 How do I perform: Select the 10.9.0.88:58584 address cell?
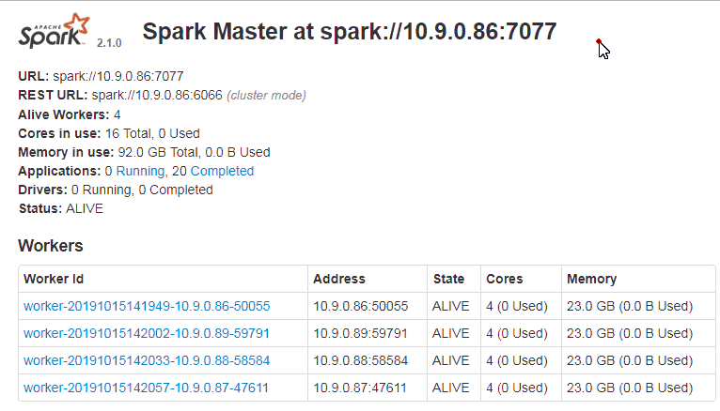(361, 360)
